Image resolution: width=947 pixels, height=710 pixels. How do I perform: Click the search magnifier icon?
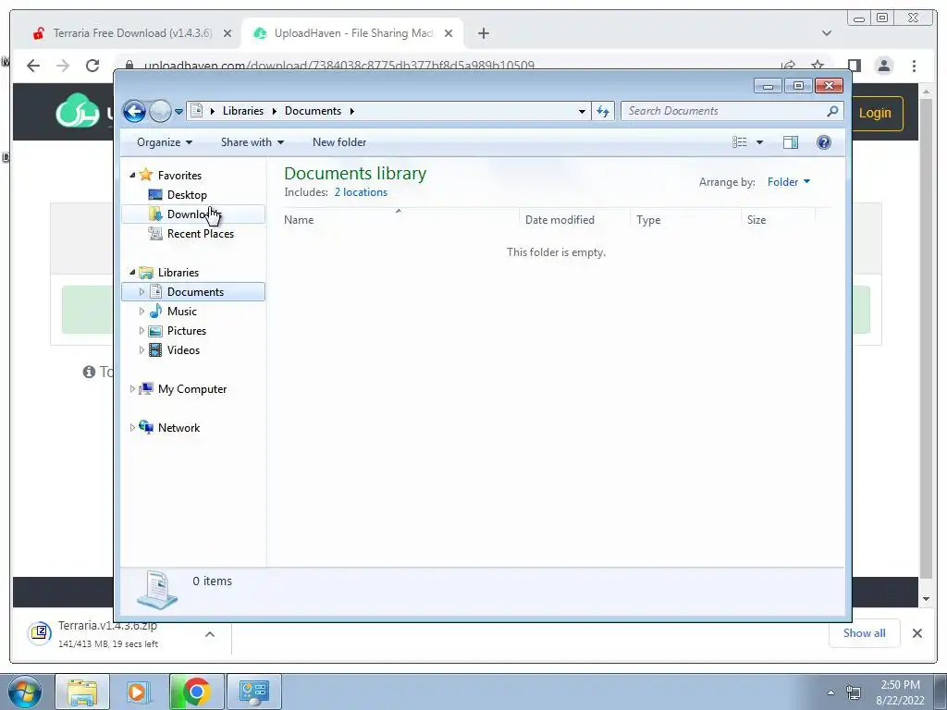833,111
